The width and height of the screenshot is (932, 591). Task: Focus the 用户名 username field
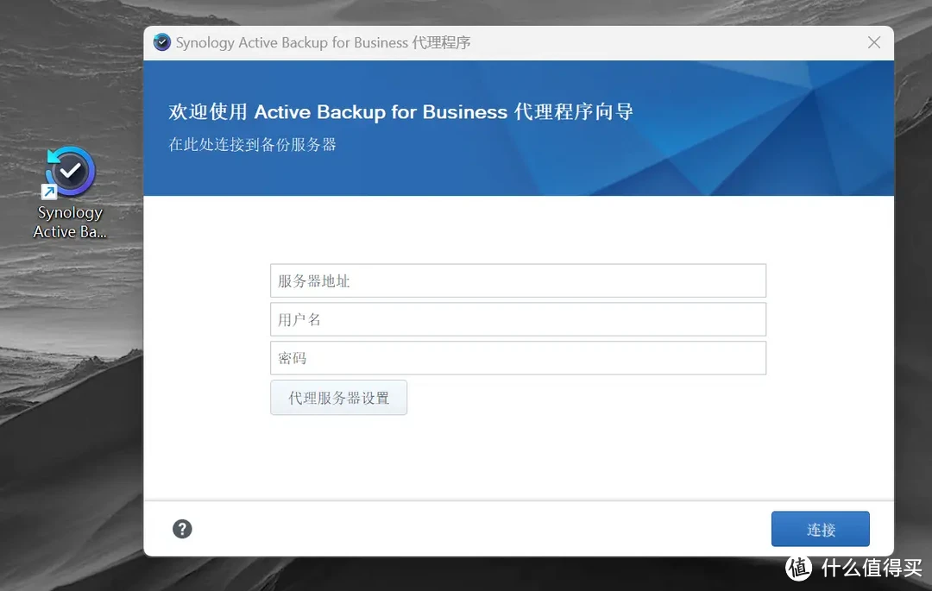[x=518, y=319]
